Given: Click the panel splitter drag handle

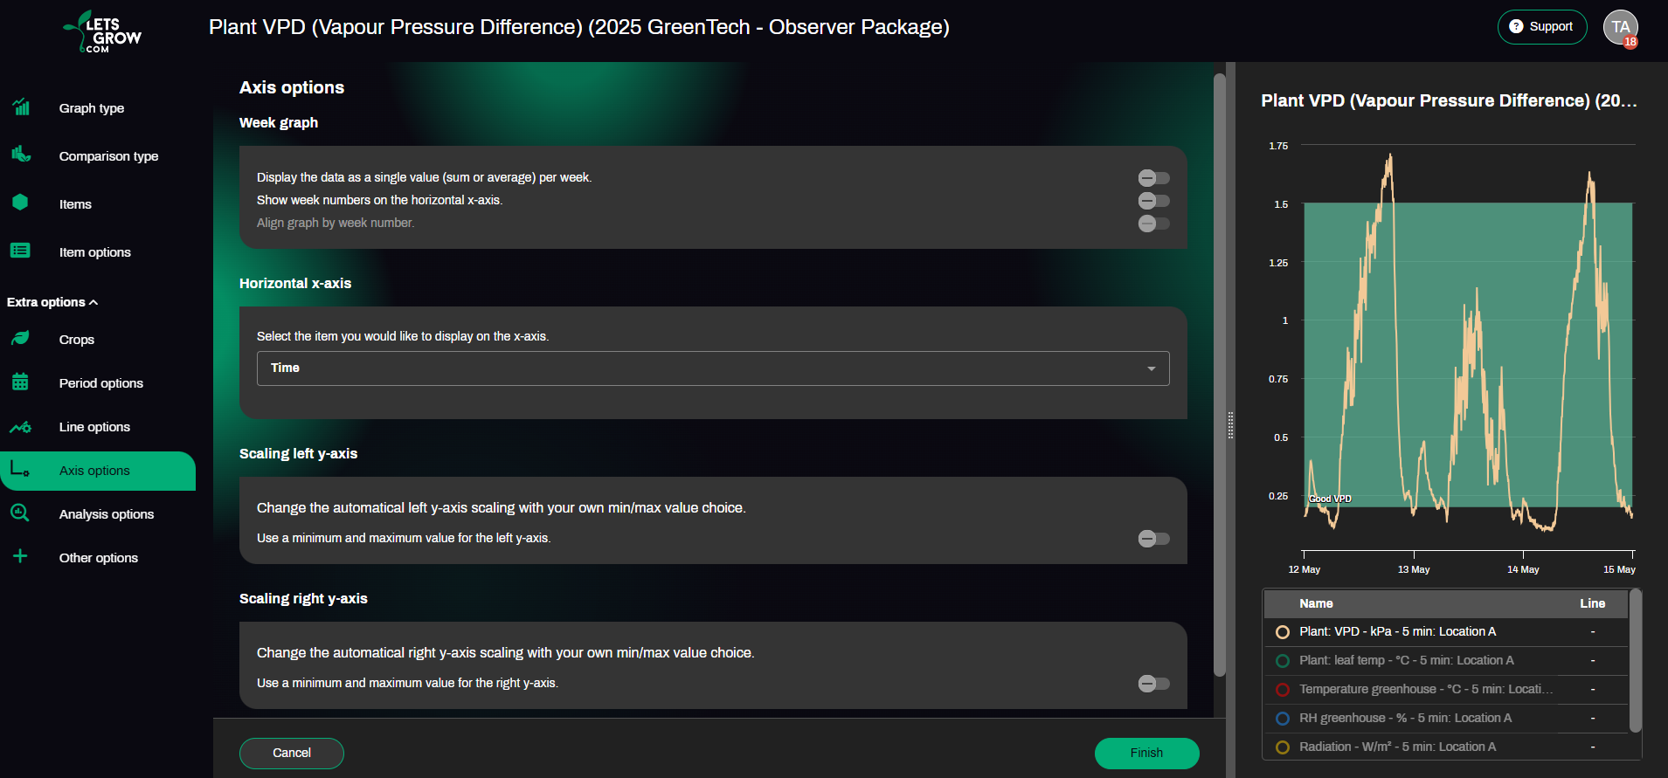Looking at the screenshot, I should click(1230, 425).
